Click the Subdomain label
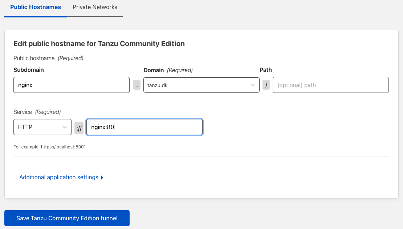The width and height of the screenshot is (403, 229). 29,70
